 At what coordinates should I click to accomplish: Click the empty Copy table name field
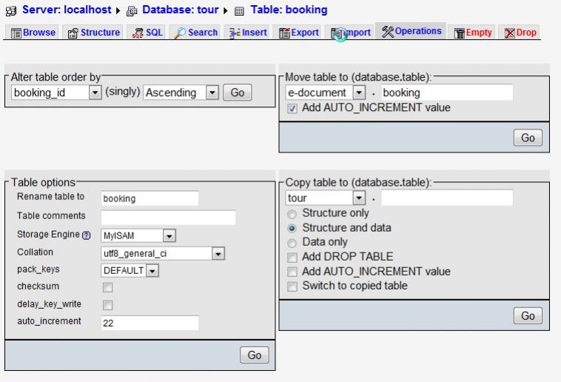click(x=447, y=198)
